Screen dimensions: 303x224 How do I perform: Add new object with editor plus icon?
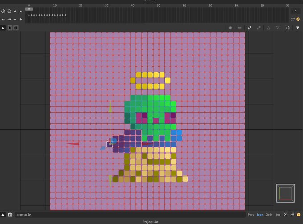click(230, 28)
